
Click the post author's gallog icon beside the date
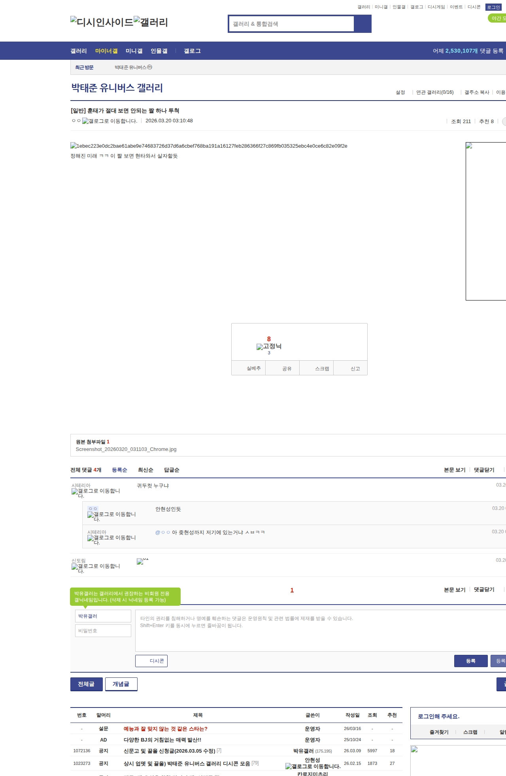pos(110,121)
